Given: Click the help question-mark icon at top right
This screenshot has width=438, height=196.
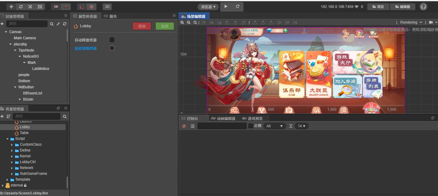Looking at the screenshot, I should tap(423, 6).
